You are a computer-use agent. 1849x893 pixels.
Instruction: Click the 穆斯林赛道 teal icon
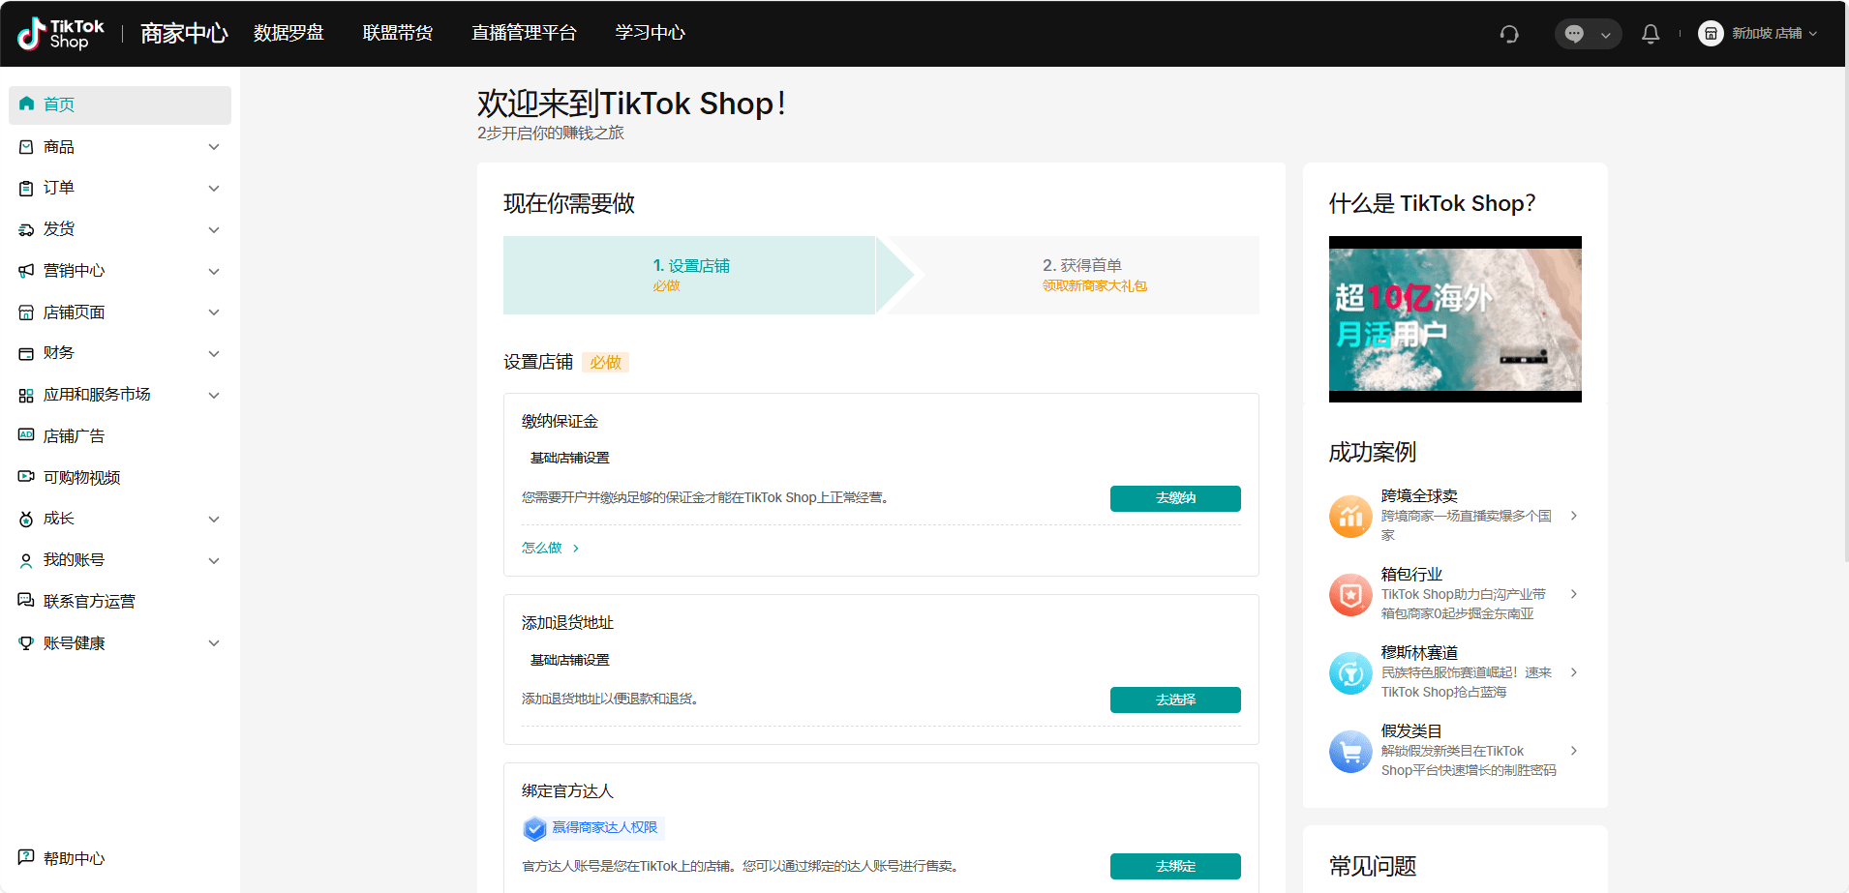tap(1350, 672)
